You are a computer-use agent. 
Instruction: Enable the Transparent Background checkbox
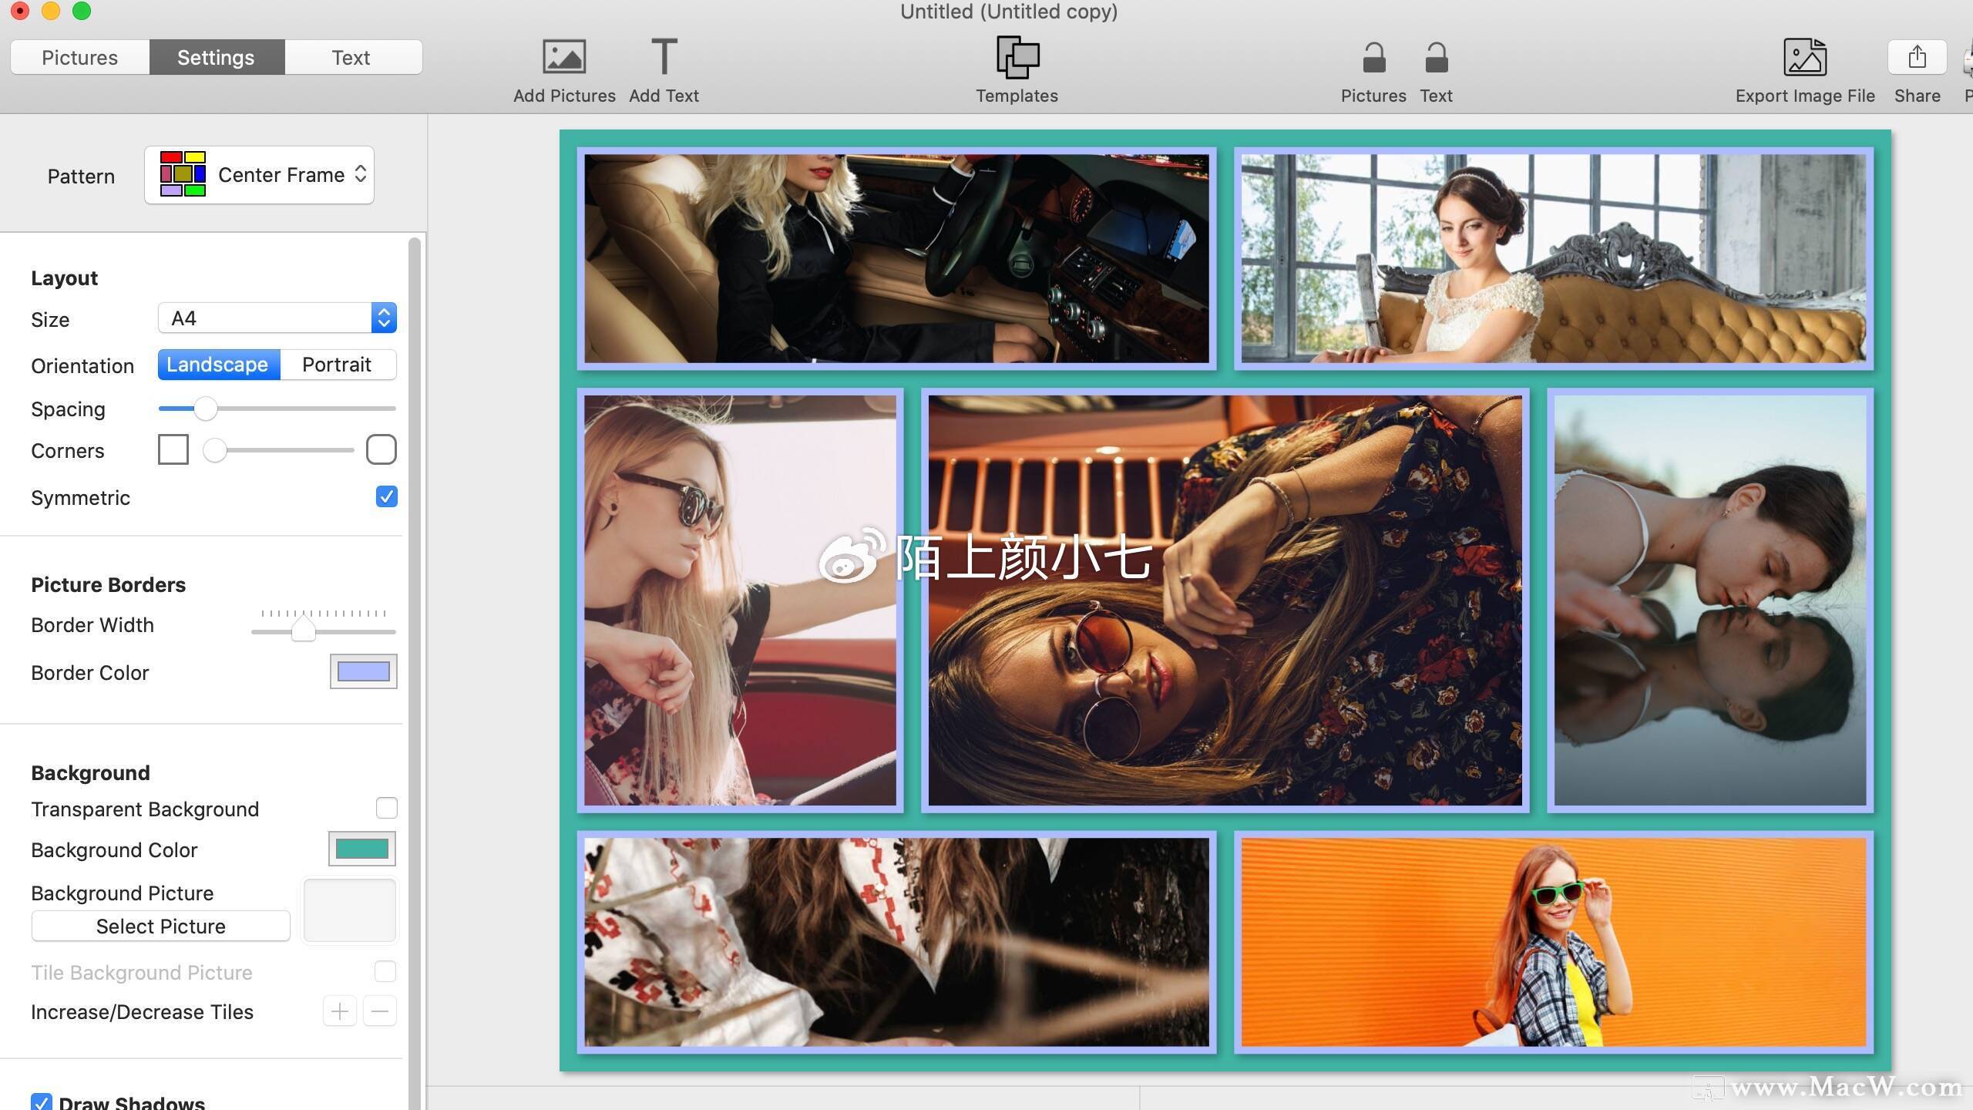tap(387, 808)
